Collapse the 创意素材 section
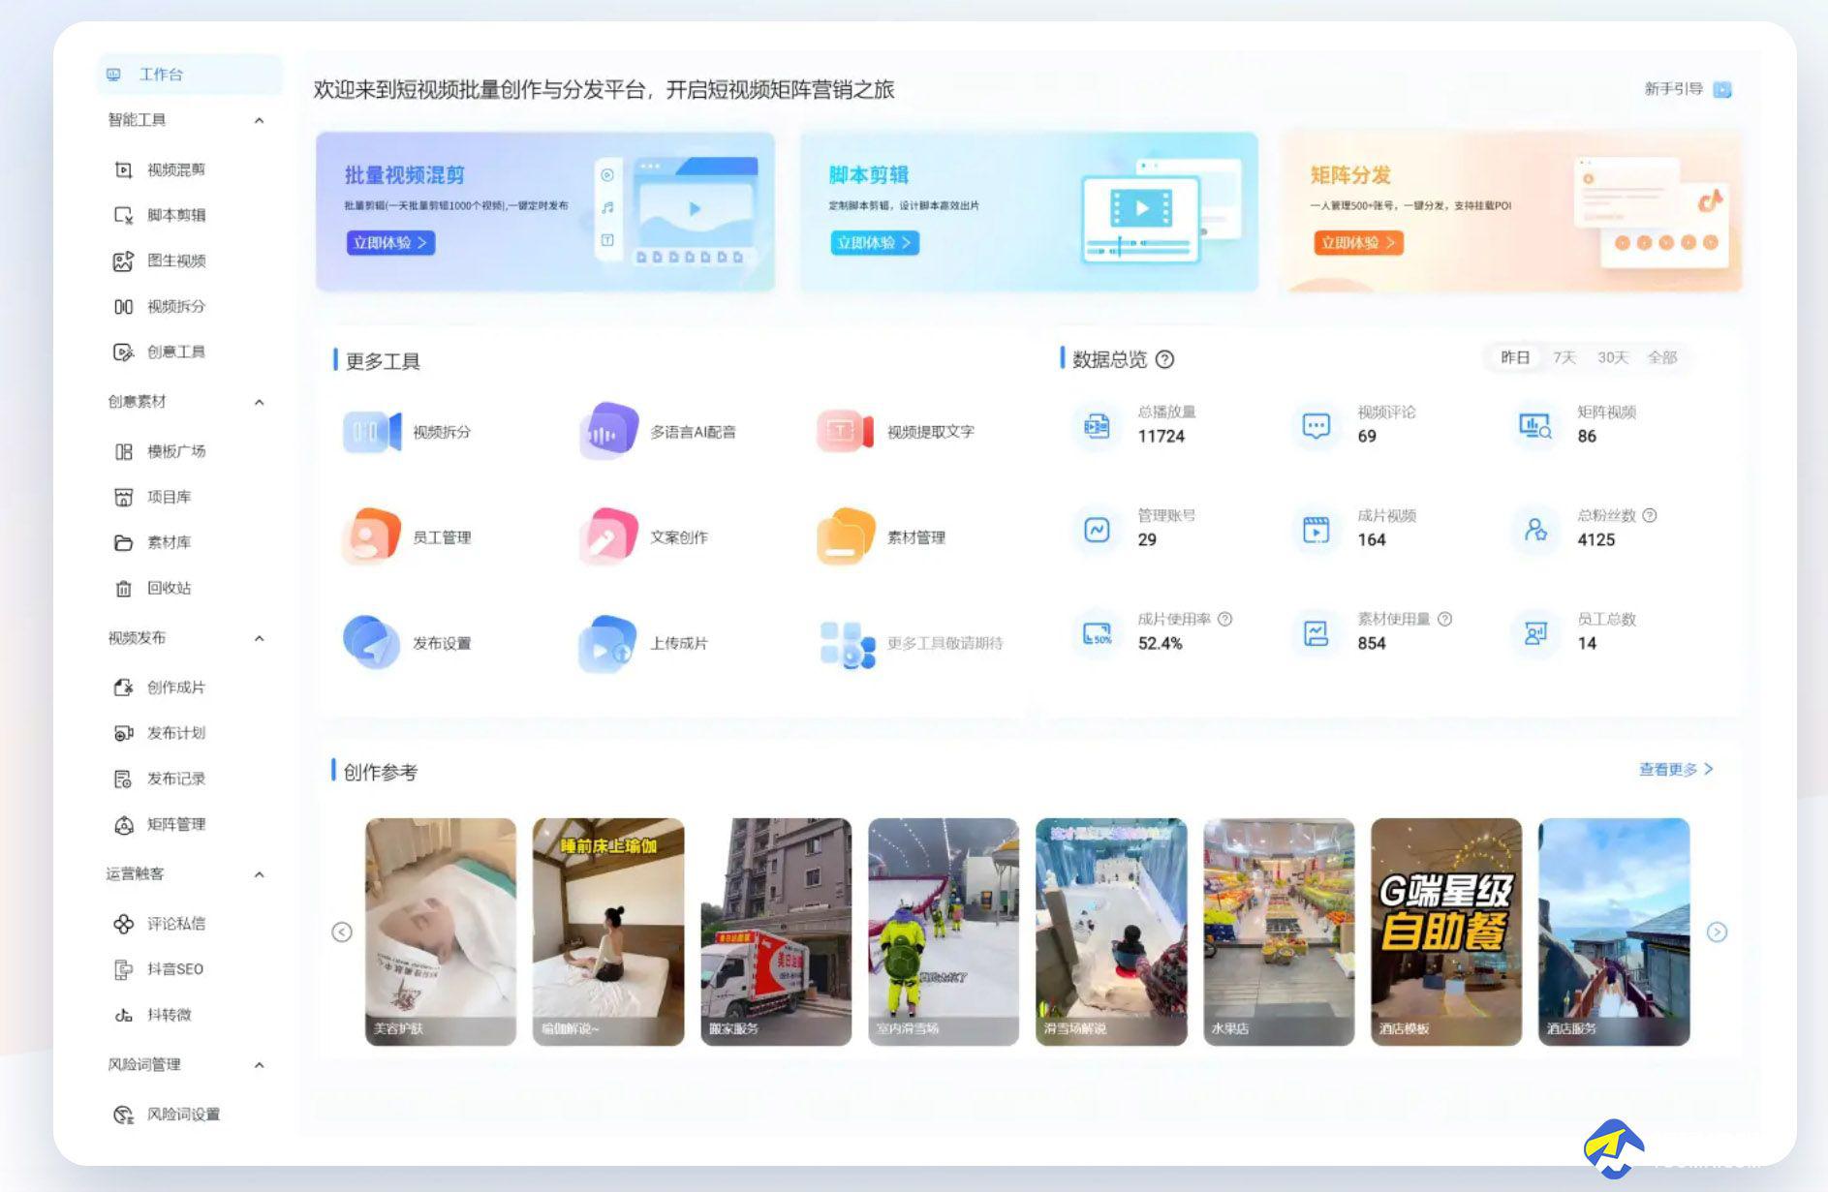The height and width of the screenshot is (1192, 1828). (259, 402)
